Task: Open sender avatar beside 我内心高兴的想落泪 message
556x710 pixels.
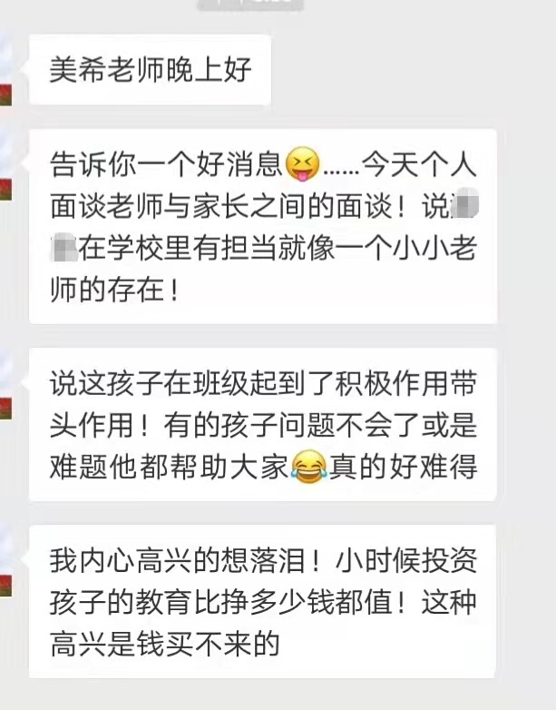Action: point(5,561)
